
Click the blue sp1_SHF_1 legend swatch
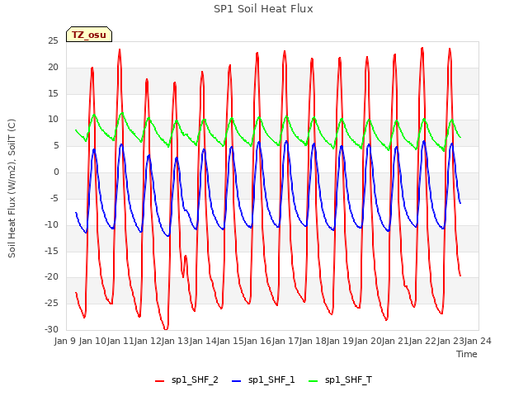tap(237, 380)
